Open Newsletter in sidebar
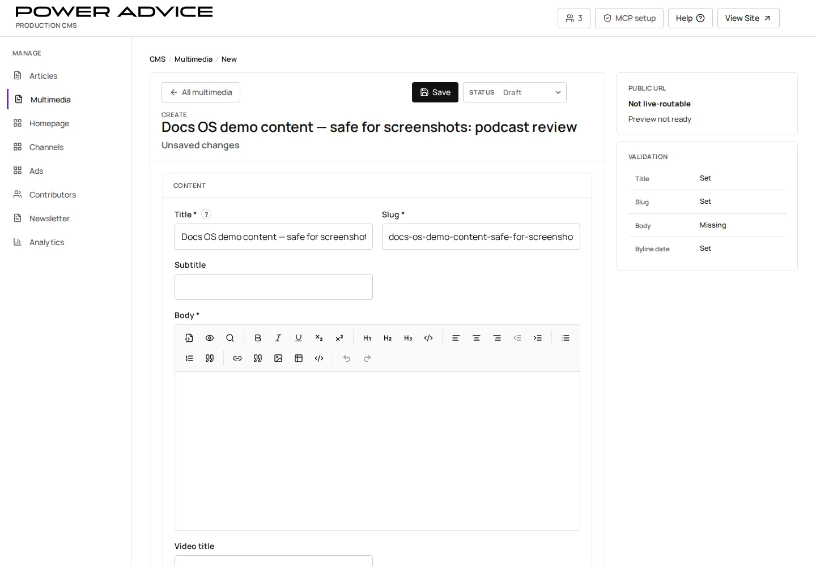This screenshot has width=816, height=566. (65, 218)
